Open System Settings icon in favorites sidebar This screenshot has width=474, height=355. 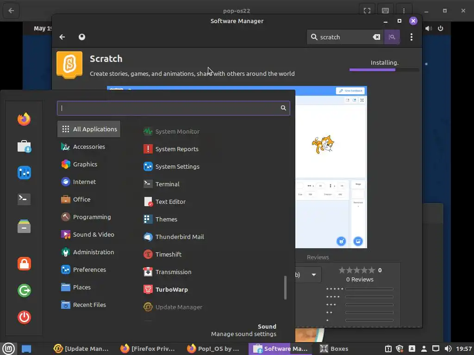coord(24,173)
